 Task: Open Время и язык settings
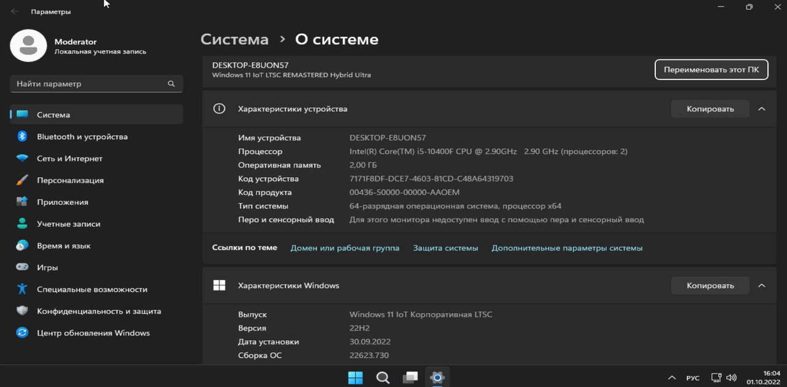tap(97, 245)
